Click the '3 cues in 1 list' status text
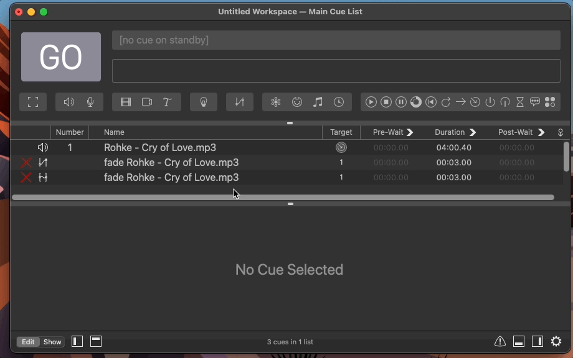 (290, 342)
